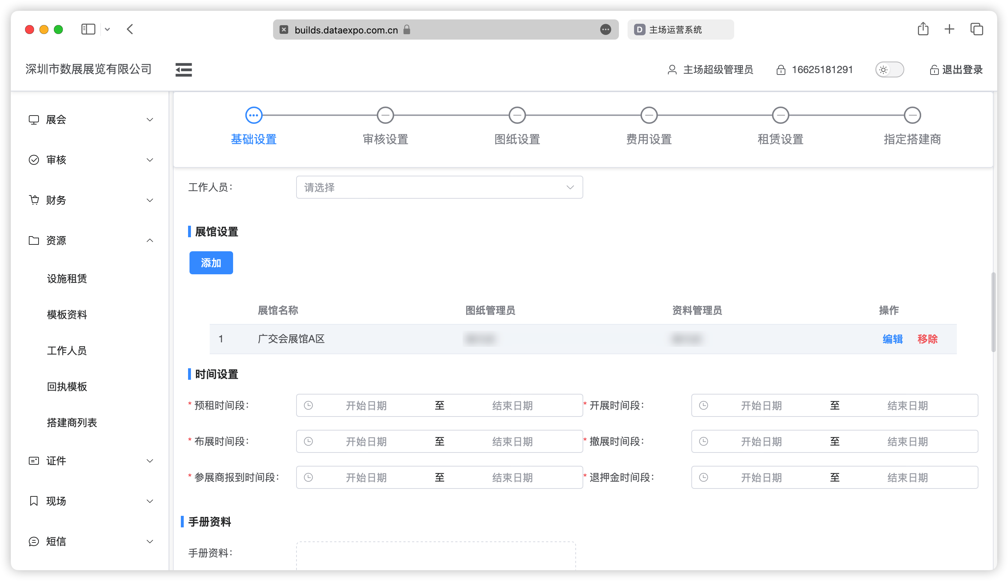The image size is (1008, 581).
Task: Show the tab overview icon
Action: 976,29
